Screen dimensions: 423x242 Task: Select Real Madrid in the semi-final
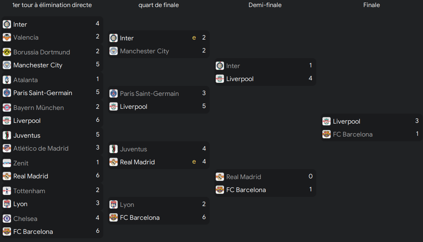[244, 177]
